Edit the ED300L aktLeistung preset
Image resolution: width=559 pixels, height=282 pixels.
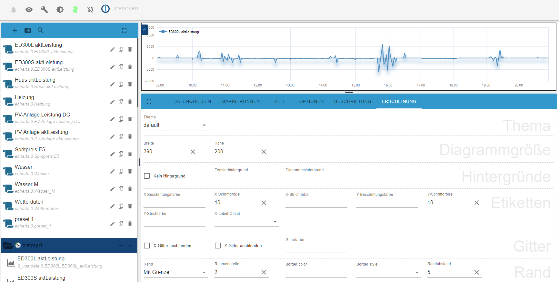tap(112, 49)
